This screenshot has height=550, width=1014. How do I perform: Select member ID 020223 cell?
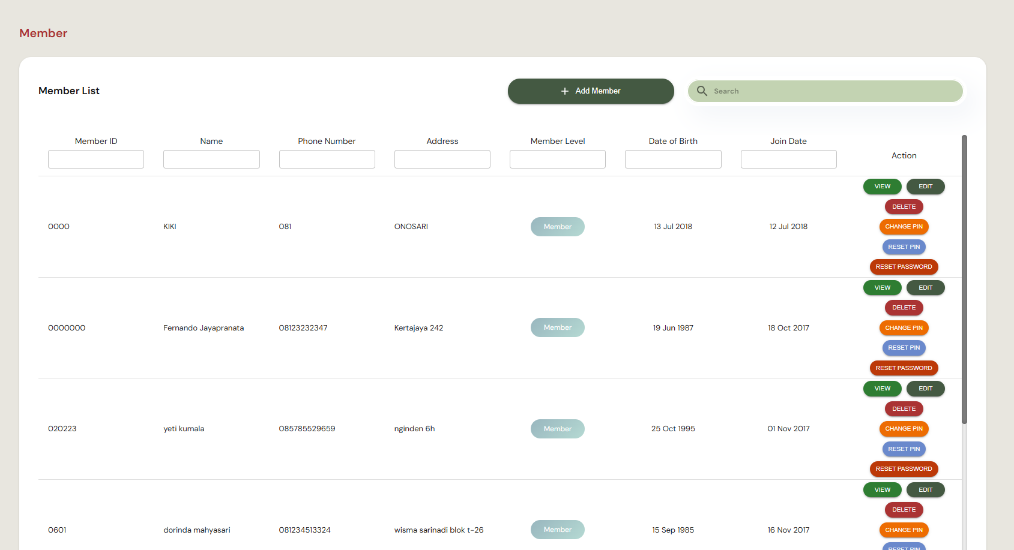62,429
